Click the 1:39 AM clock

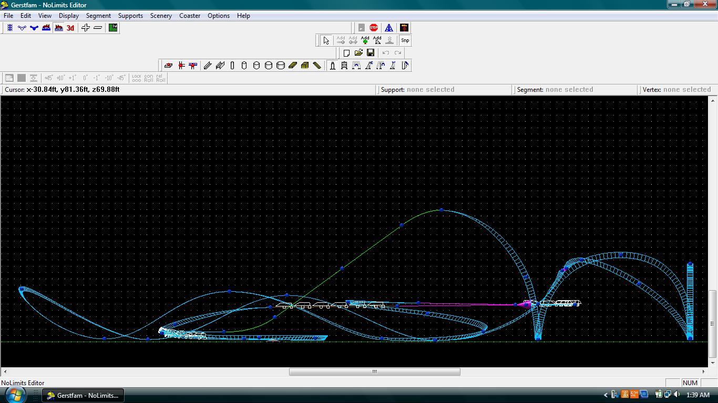698,395
